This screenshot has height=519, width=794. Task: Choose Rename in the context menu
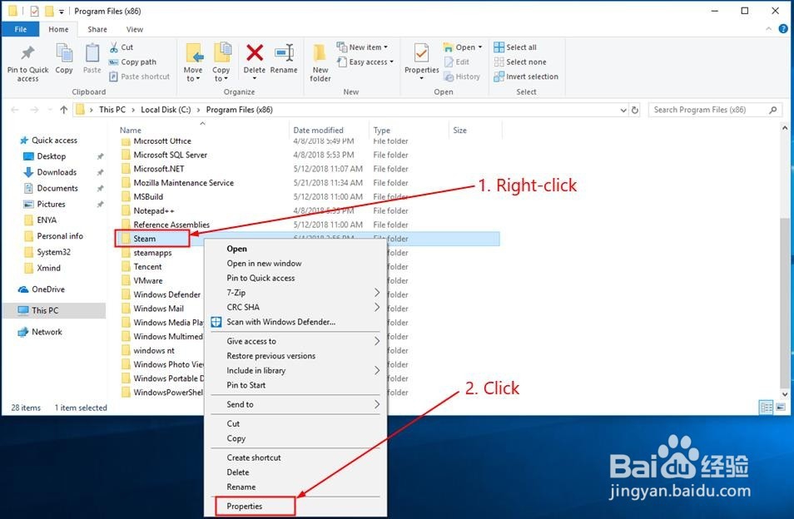[x=241, y=487]
